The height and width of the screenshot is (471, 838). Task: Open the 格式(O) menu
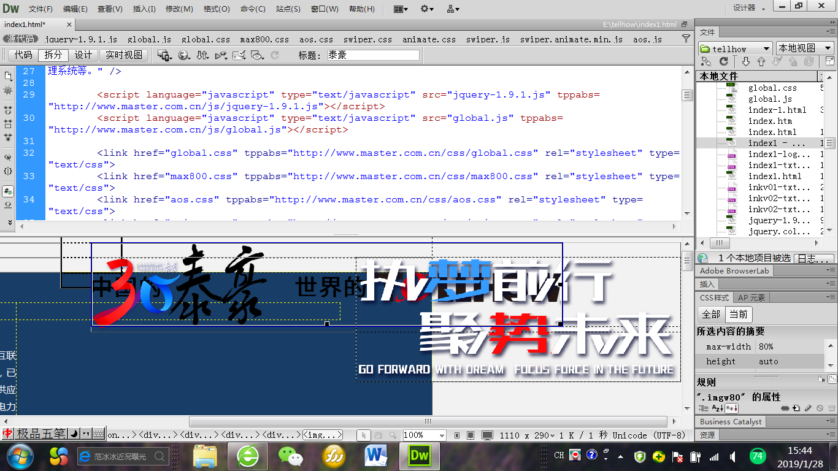pos(216,9)
